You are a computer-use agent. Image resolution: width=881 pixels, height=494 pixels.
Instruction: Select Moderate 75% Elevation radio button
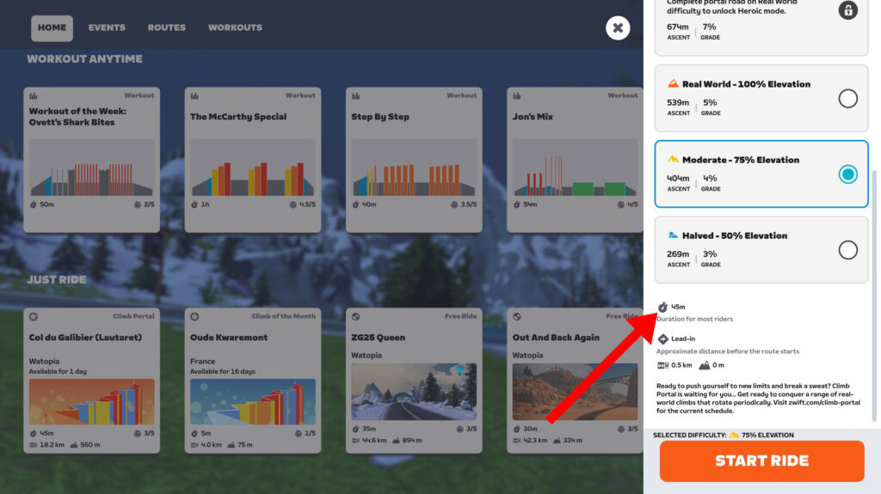pyautogui.click(x=847, y=174)
